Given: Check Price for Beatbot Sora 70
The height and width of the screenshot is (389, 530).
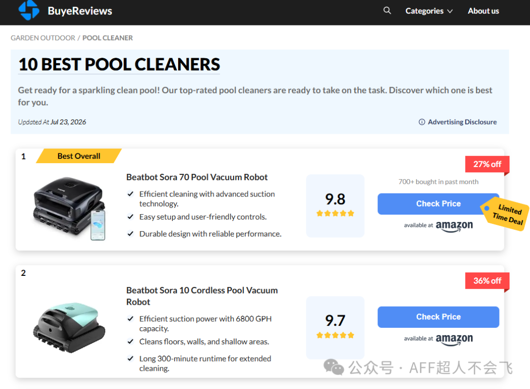Looking at the screenshot, I should tap(438, 204).
